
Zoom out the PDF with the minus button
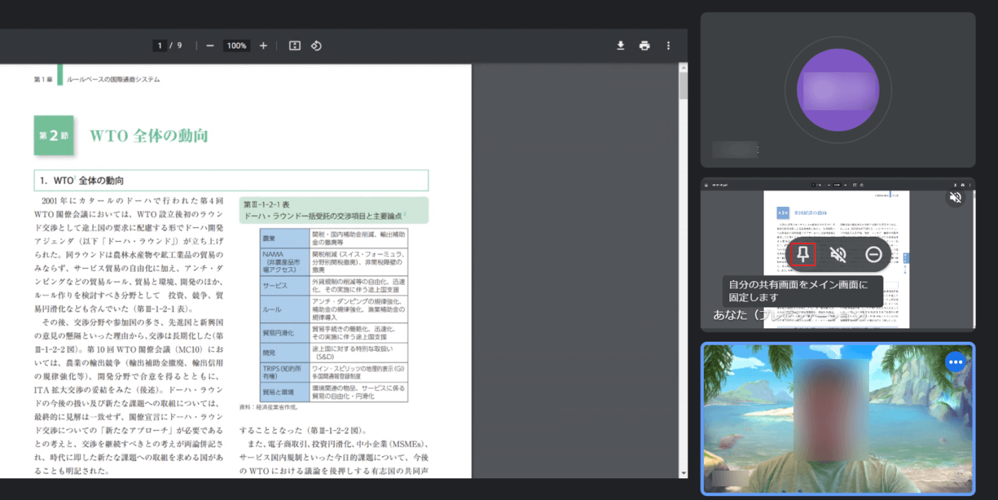click(210, 46)
